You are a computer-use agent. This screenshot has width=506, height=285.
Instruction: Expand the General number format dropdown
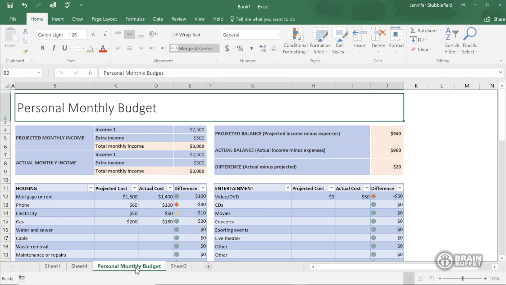click(x=278, y=35)
